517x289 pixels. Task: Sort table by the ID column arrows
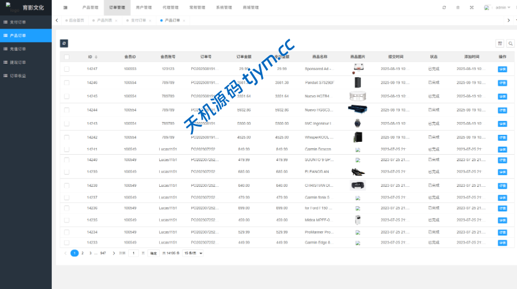tap(96, 57)
